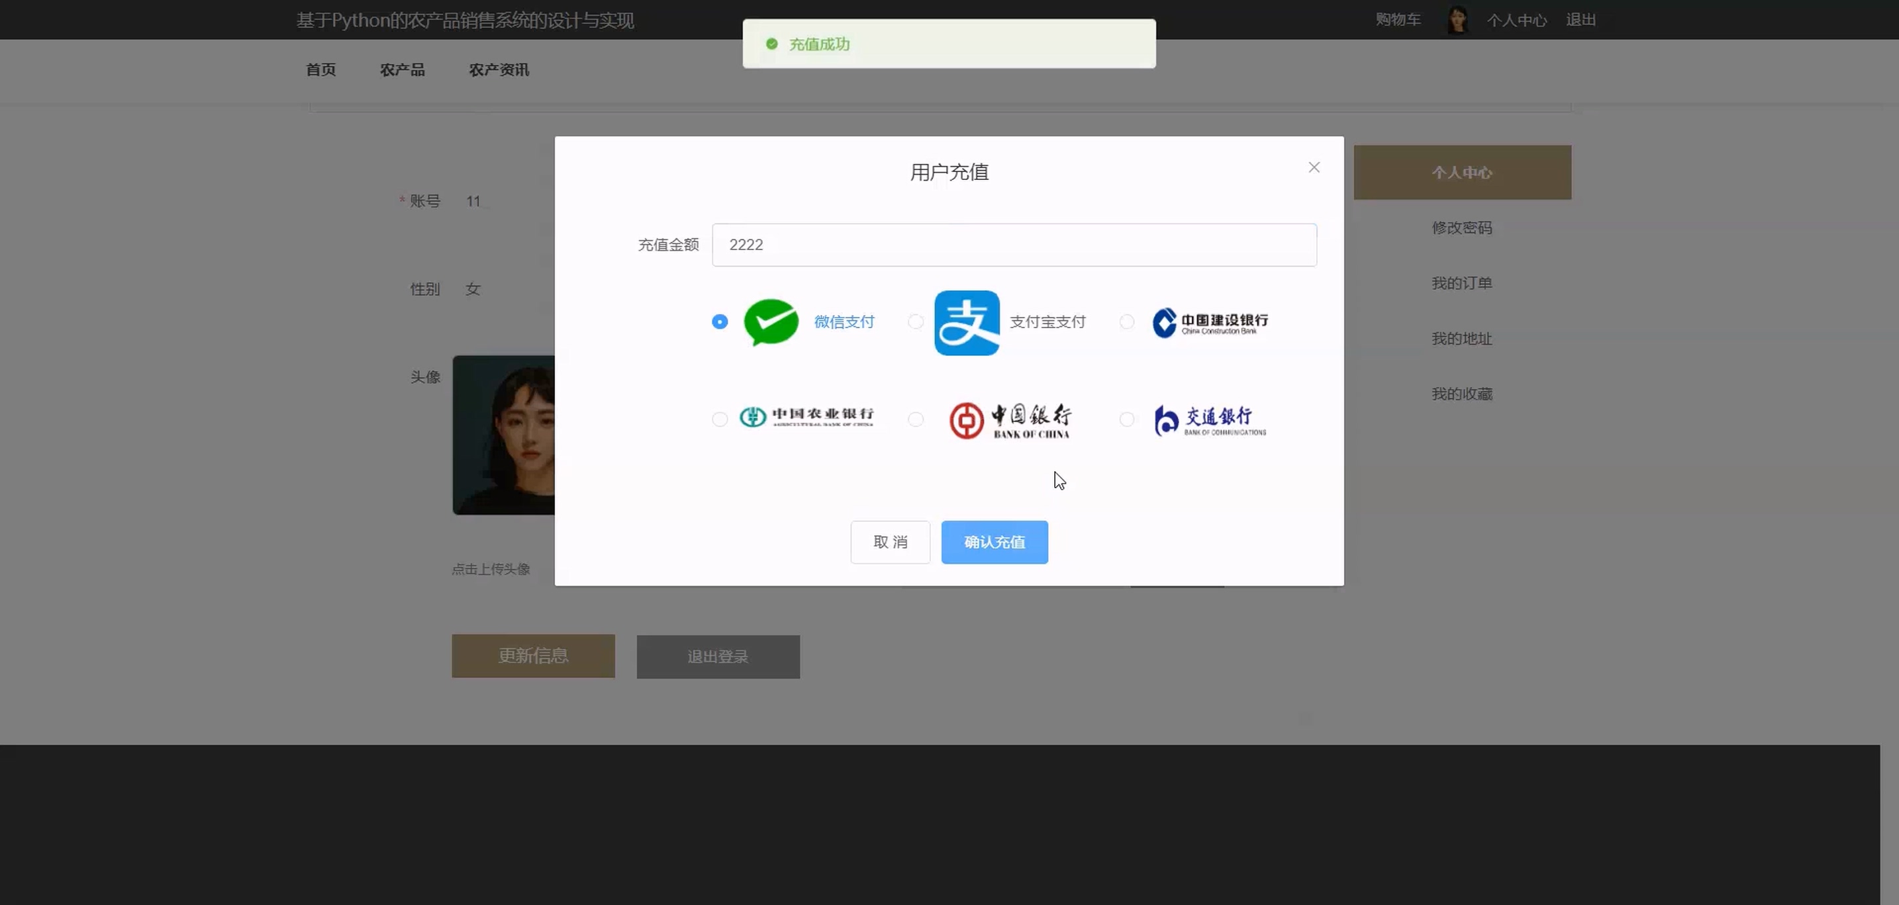The image size is (1899, 905).
Task: Select the 个人中心 sidebar tab
Action: (x=1462, y=172)
